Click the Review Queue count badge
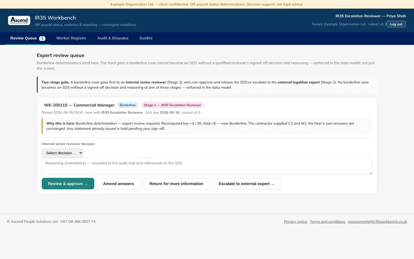Screen dimensions: 414x259 point(42,38)
